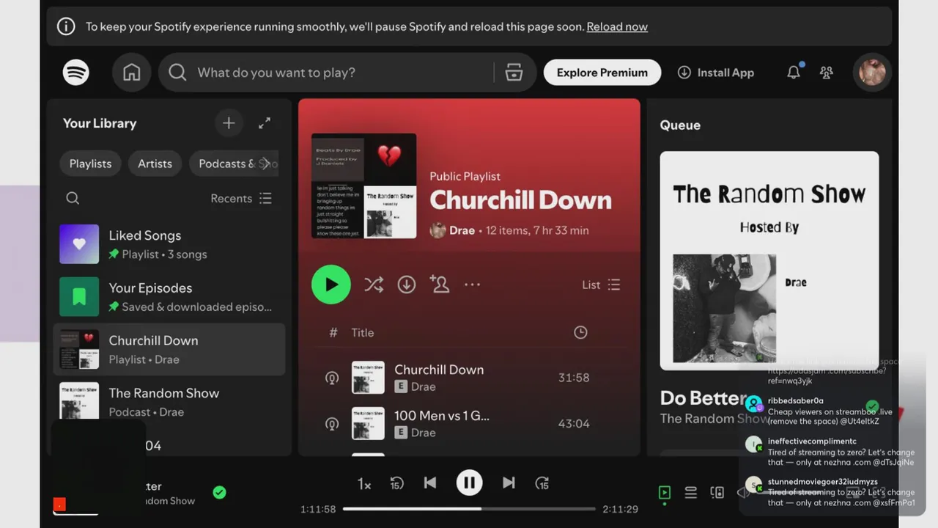Click the 31:58 episode duration
Screen dimensions: 938x528
(574, 378)
